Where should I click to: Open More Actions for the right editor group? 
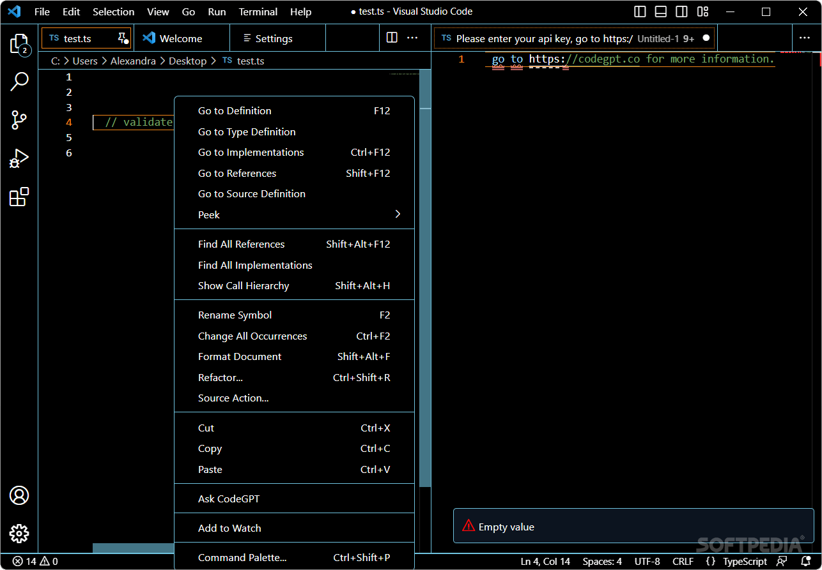[x=805, y=38]
